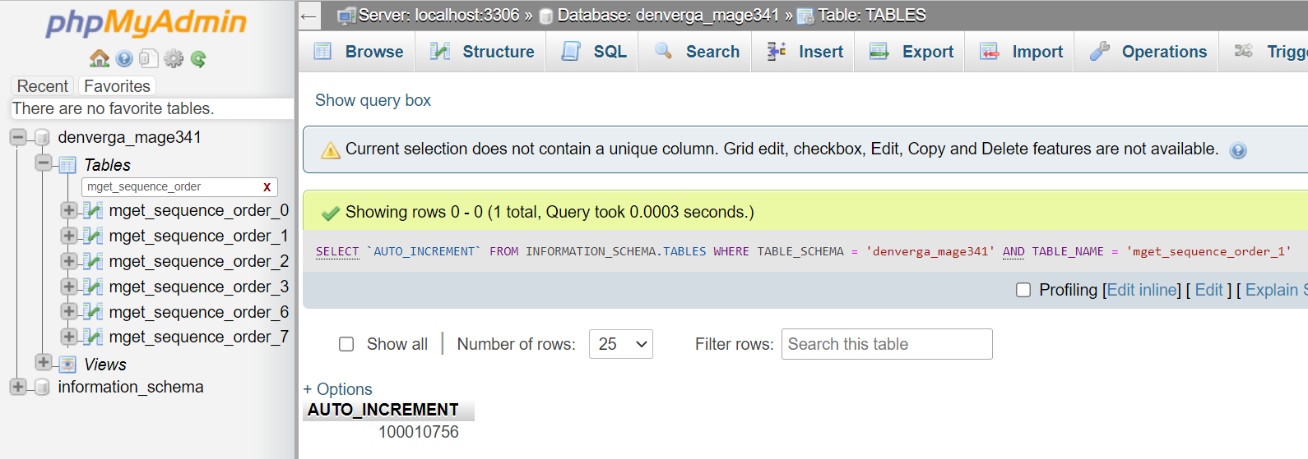Enable the Profiling checkbox

tap(1023, 290)
